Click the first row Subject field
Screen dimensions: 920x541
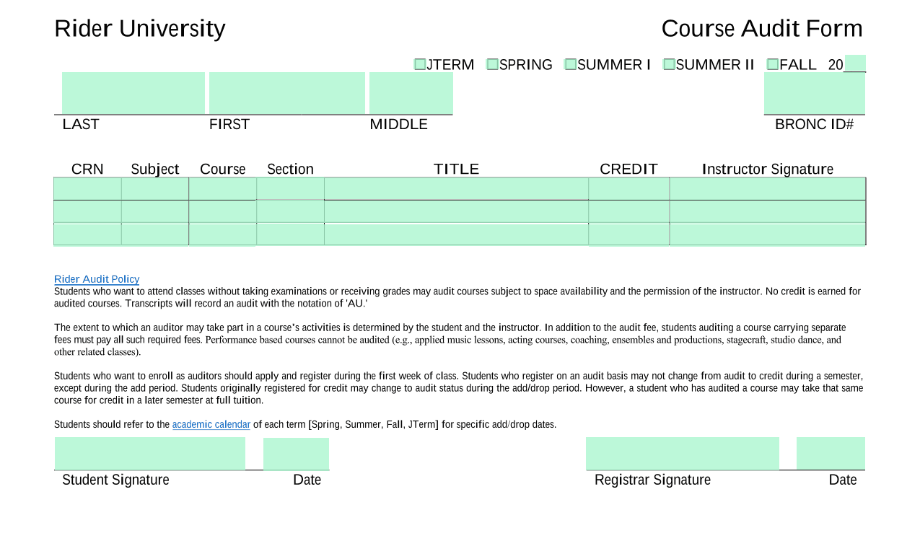(x=155, y=189)
